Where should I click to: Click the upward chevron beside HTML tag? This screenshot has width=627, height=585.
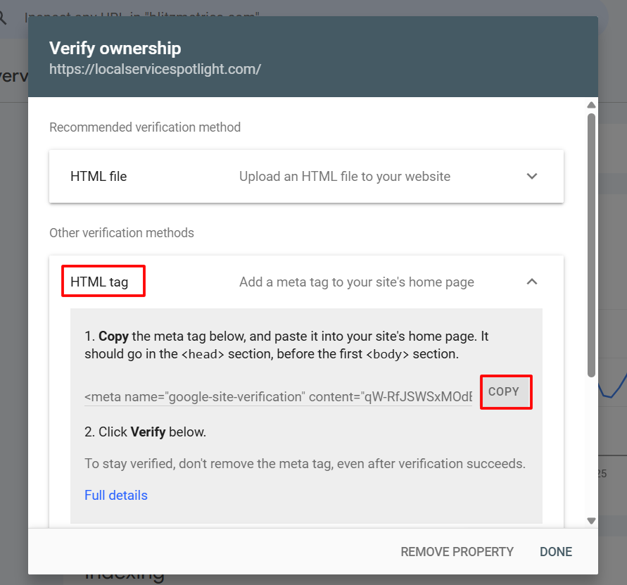point(532,281)
